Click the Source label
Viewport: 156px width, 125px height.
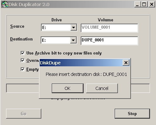(x=17, y=26)
